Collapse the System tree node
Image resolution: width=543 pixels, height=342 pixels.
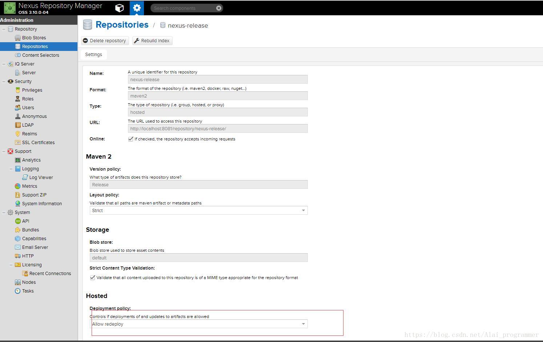(x=4, y=212)
